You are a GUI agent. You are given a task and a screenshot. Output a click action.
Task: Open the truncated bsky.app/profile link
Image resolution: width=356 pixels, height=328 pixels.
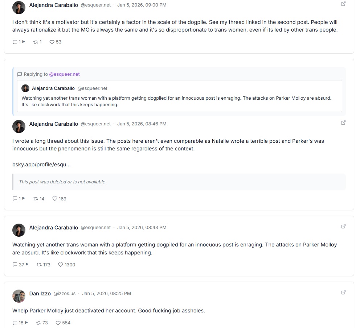point(42,164)
